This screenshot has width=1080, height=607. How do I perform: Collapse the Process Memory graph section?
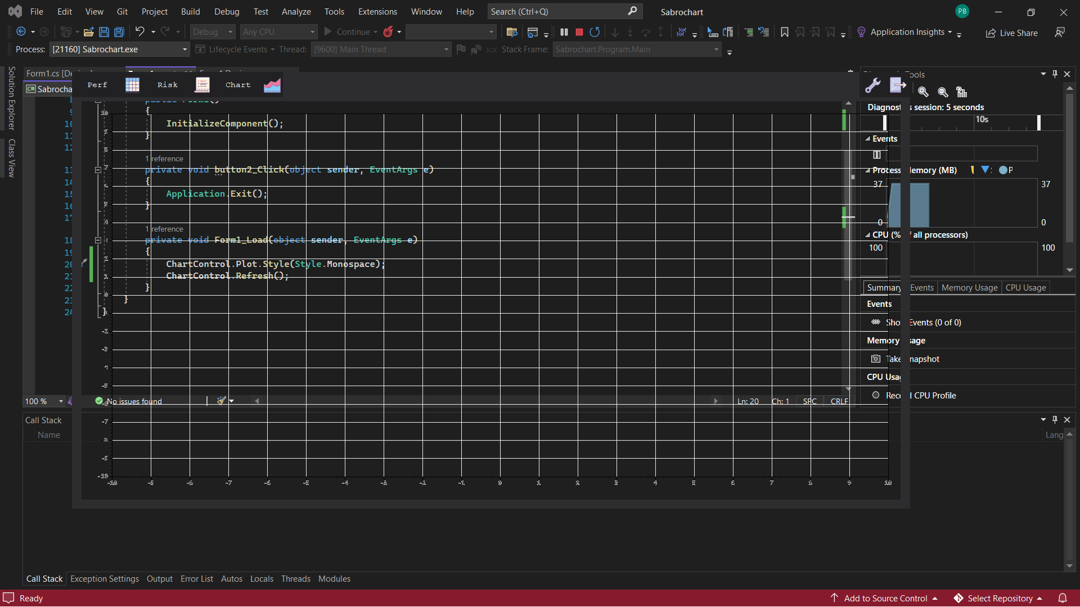point(867,170)
